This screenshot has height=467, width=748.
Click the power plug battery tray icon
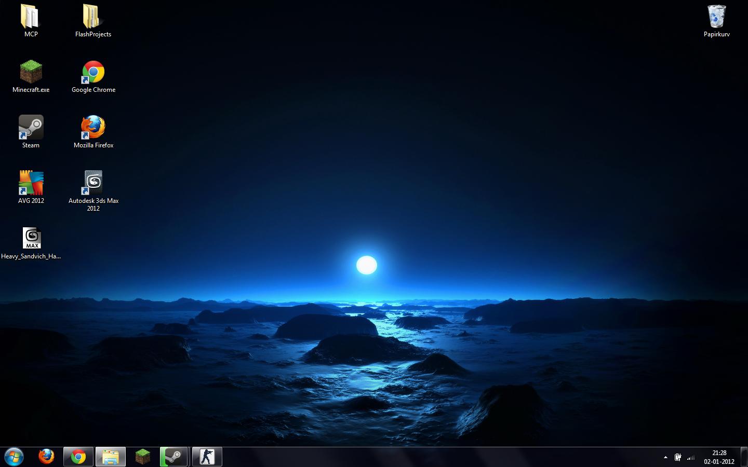click(x=678, y=457)
